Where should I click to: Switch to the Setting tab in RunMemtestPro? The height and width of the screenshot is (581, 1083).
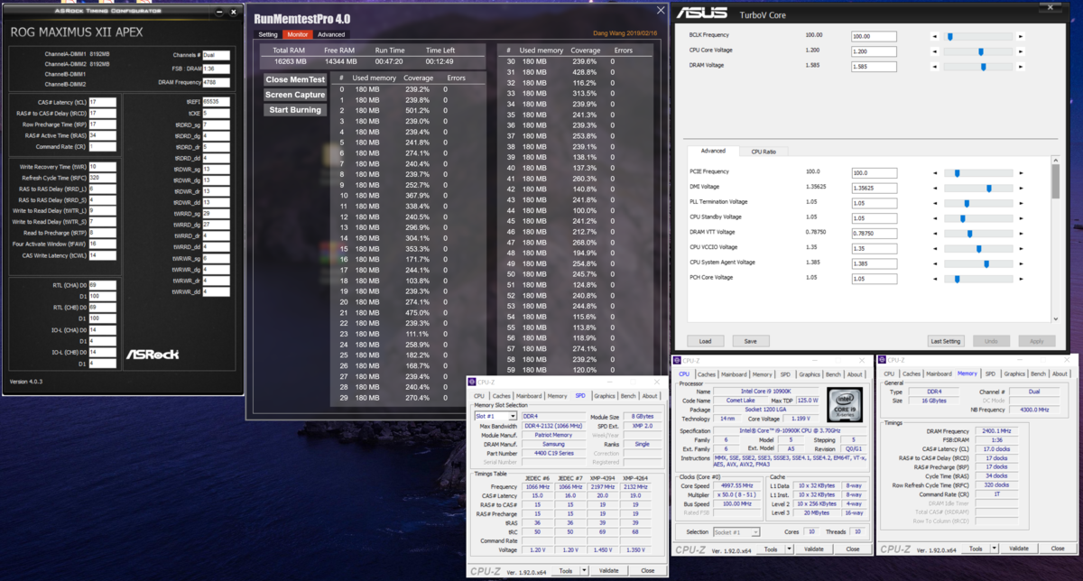[x=268, y=34]
